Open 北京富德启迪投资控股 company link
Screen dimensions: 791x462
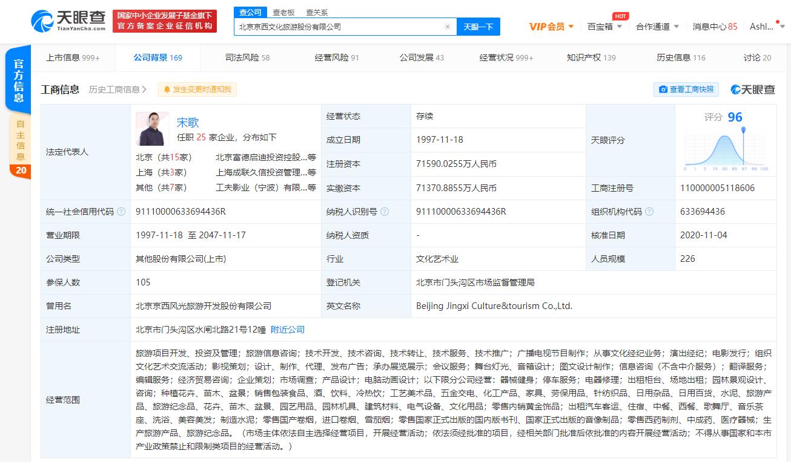click(266, 157)
